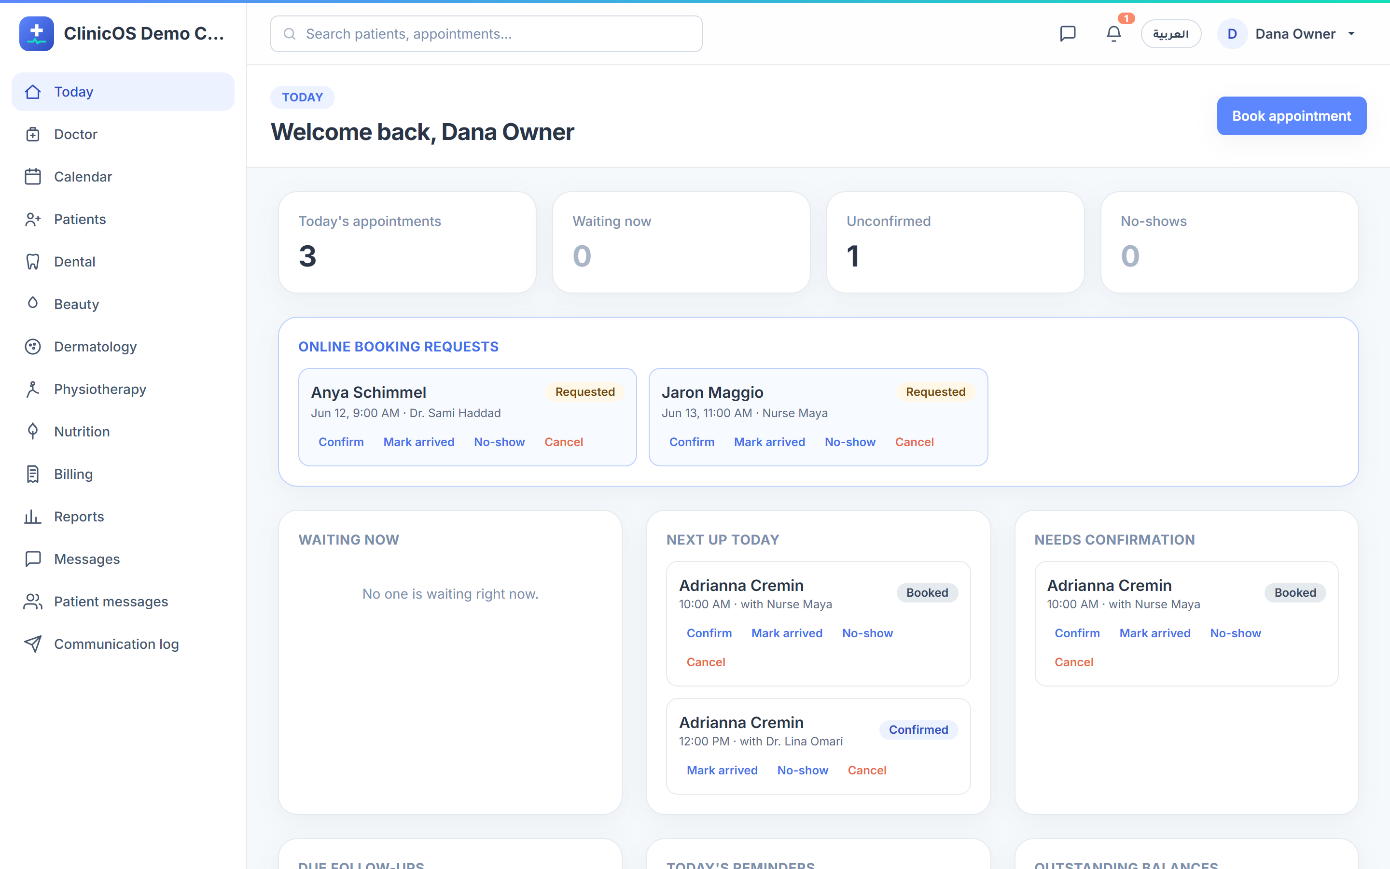Go to Reports in the sidebar
This screenshot has width=1390, height=869.
[123, 517]
